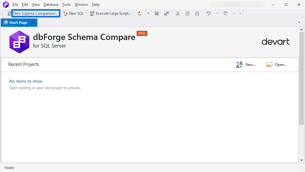Click the Undo arrow icon
Image resolution: width=305 pixels, height=172 pixels.
click(209, 13)
